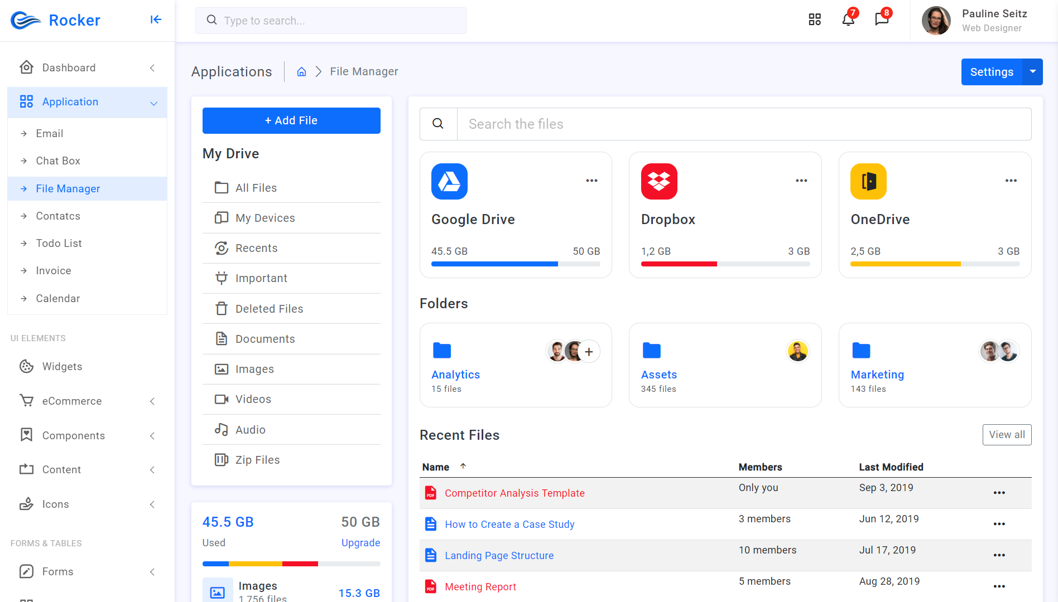Open the notifications bell showing 7 alerts
This screenshot has height=602, width=1058.
(848, 20)
